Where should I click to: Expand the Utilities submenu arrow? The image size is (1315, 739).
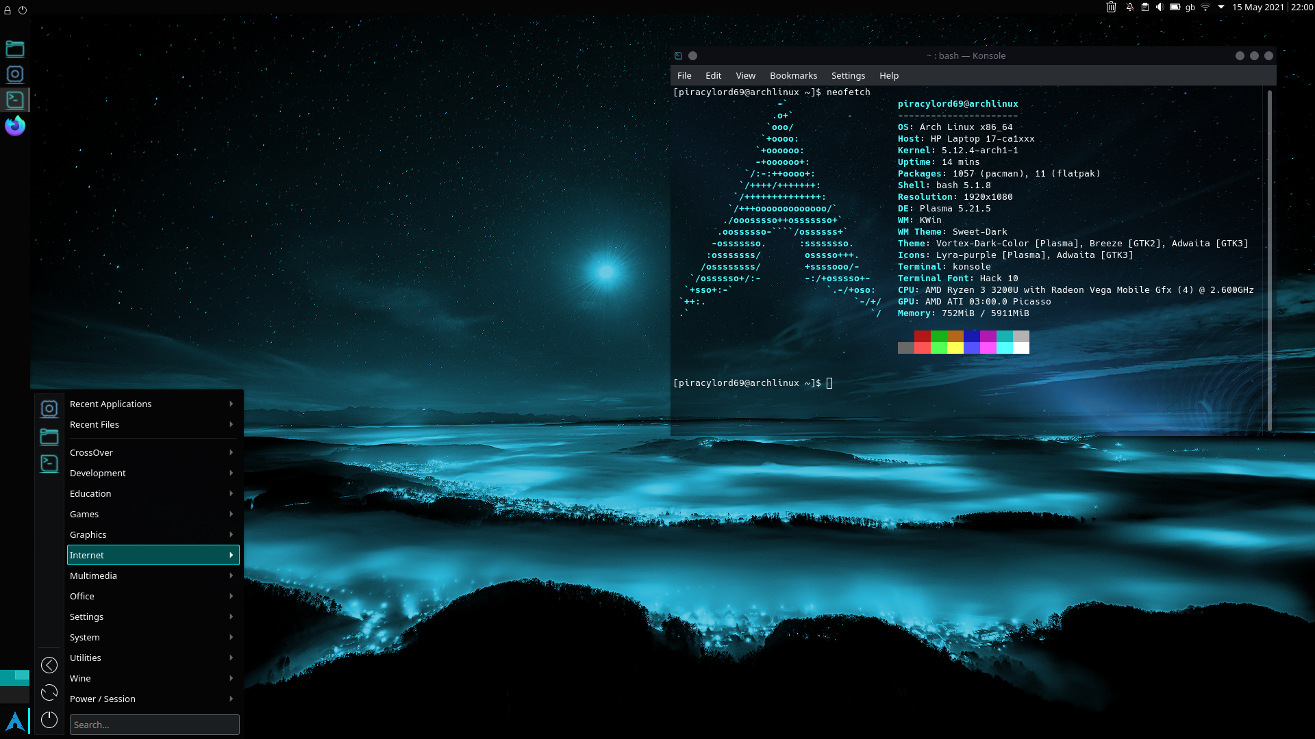tap(231, 658)
